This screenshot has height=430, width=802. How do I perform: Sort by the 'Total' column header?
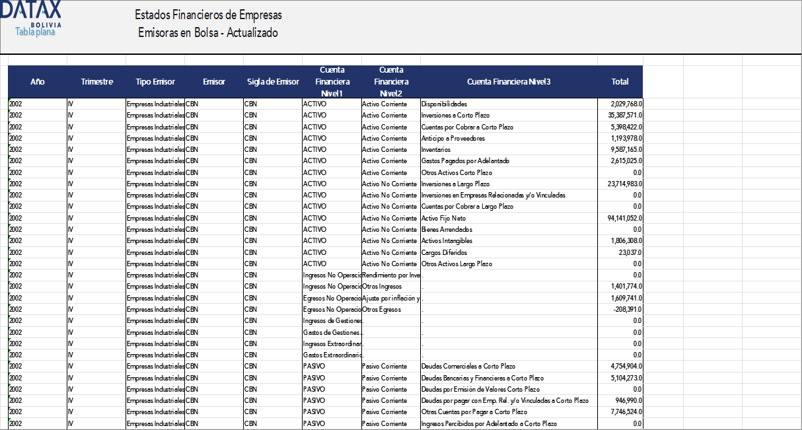[x=620, y=82]
